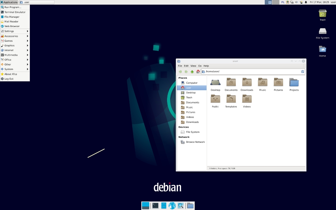The image size is (336, 210).
Task: Switch keyboard layout via the PL indicator
Action: point(282,2)
